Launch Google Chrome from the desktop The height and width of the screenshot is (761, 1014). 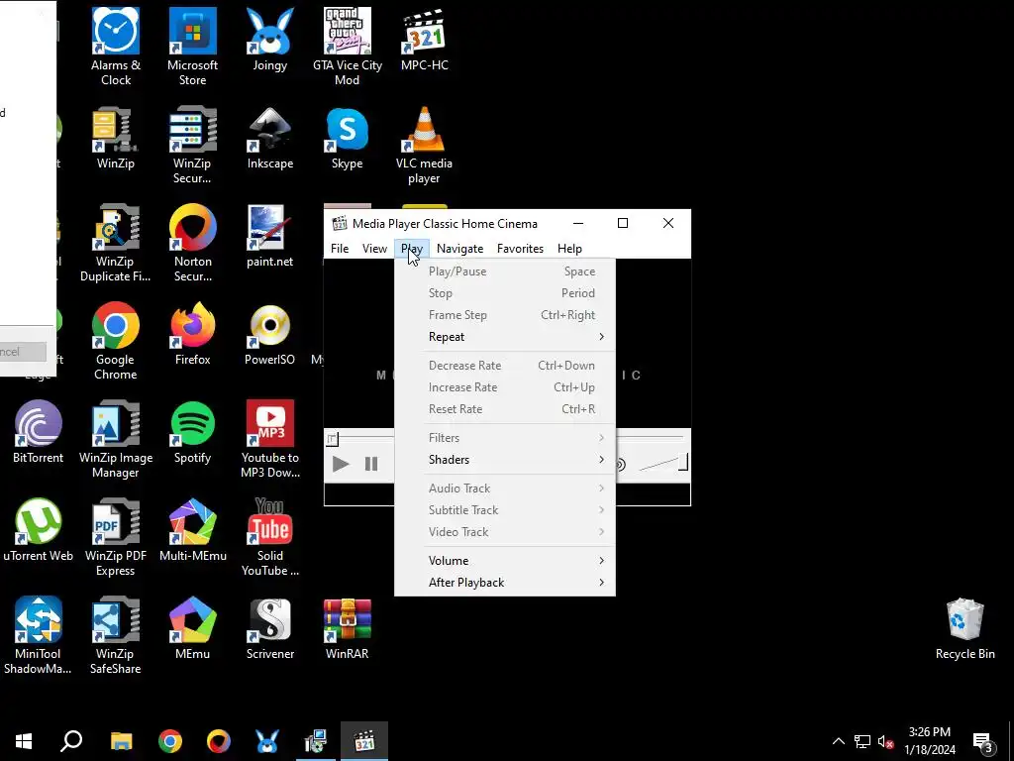(x=116, y=341)
